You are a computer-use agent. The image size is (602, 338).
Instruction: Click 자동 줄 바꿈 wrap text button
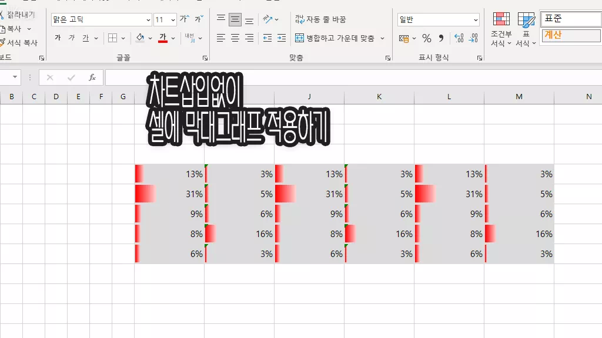point(321,19)
